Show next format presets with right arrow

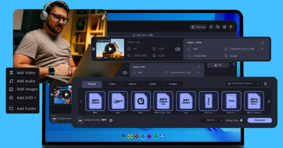click(269, 102)
